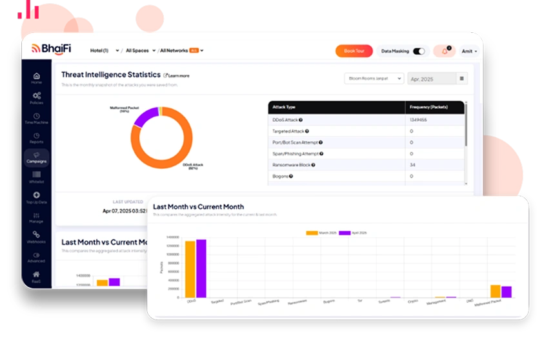The image size is (542, 337).
Task: Open the calendar date picker icon
Action: pyautogui.click(x=461, y=79)
